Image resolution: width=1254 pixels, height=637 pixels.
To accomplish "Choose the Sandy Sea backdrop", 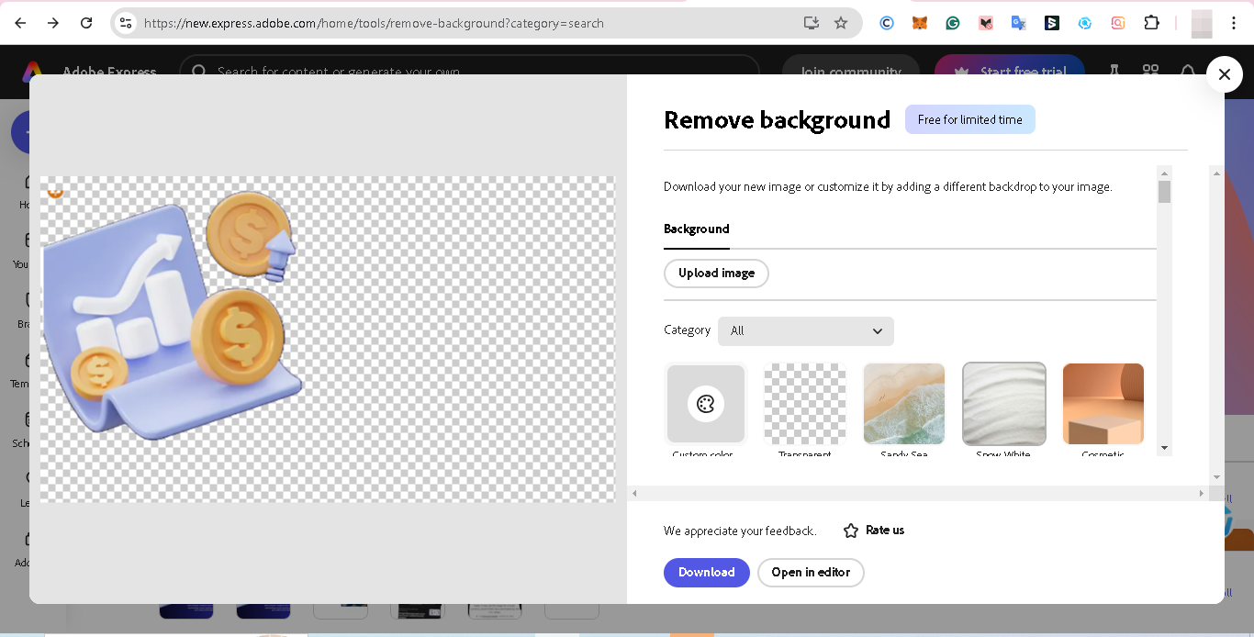I will [x=904, y=404].
